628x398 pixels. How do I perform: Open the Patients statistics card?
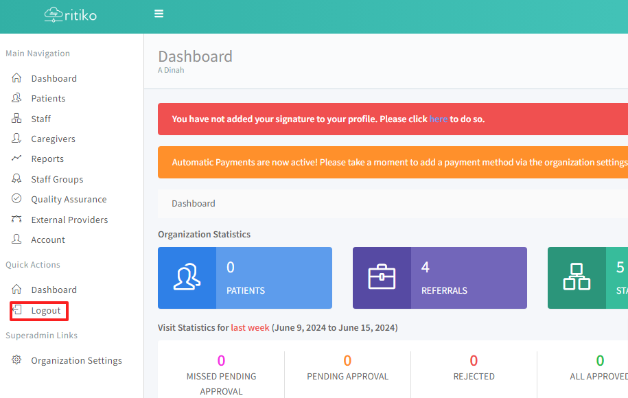pyautogui.click(x=244, y=278)
